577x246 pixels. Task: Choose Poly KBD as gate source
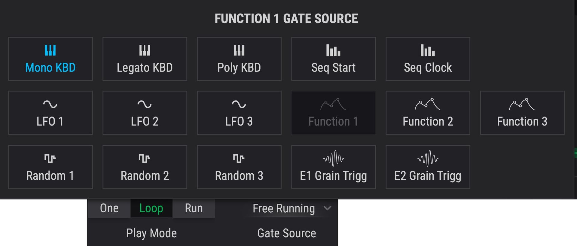click(x=239, y=59)
